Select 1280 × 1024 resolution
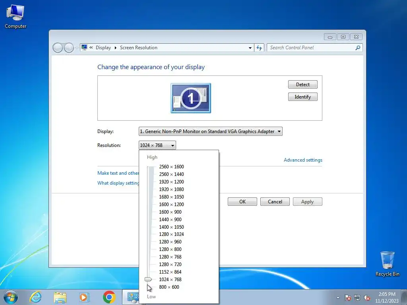 tap(171, 234)
